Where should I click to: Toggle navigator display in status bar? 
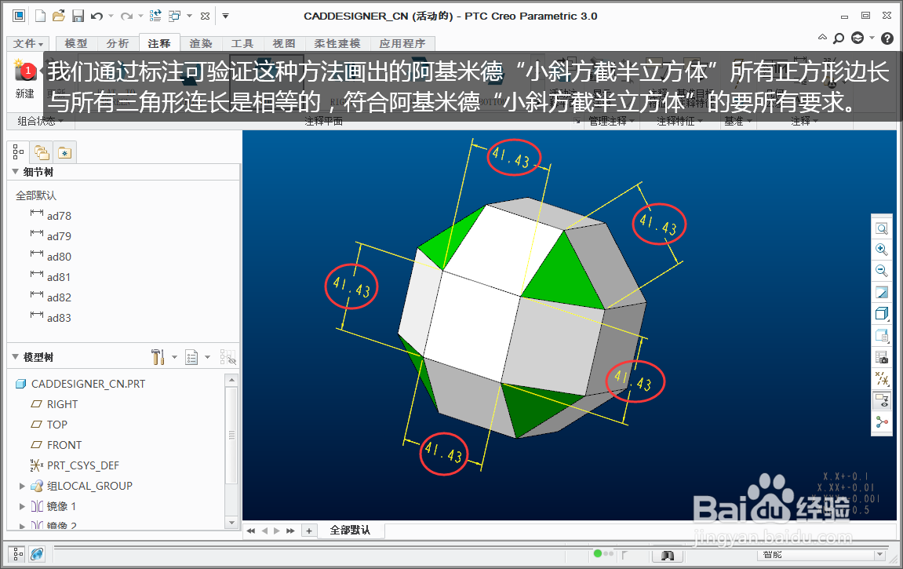[x=18, y=554]
